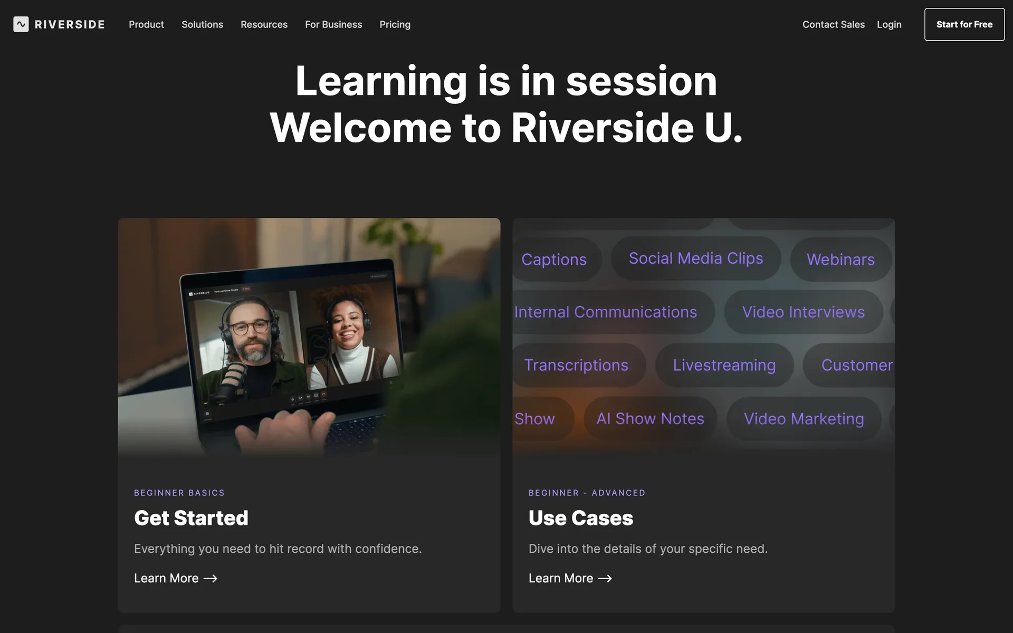Select the Captions tag pill
This screenshot has width=1013, height=633.
click(x=554, y=260)
